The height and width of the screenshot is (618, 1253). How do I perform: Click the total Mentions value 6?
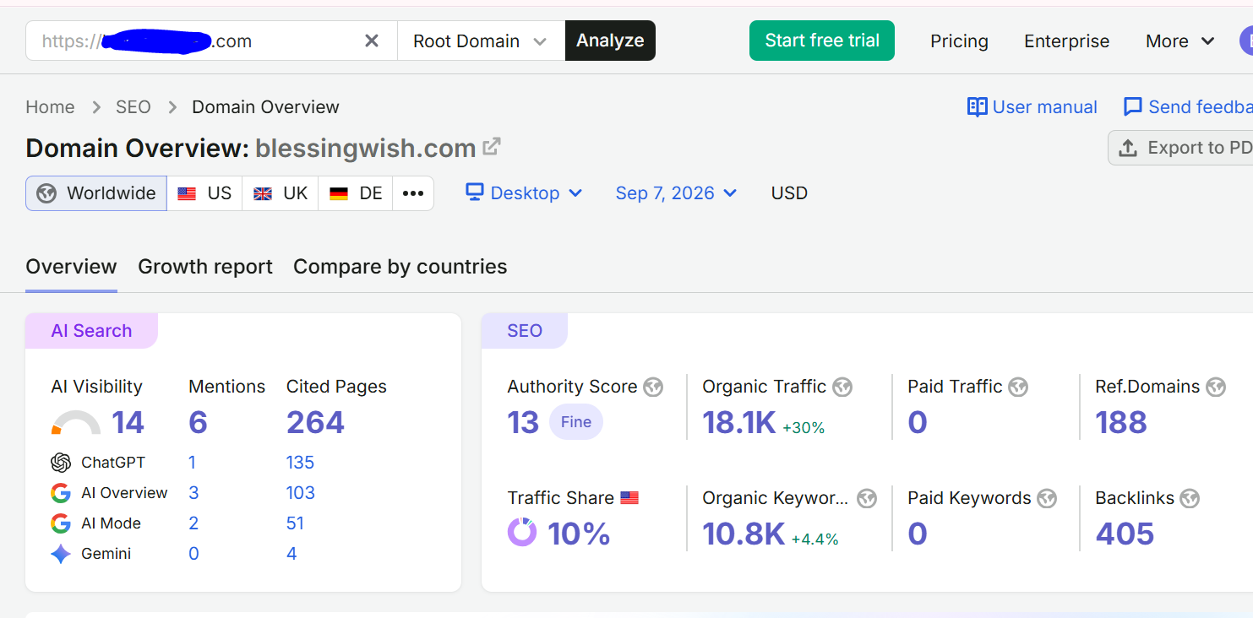(198, 422)
